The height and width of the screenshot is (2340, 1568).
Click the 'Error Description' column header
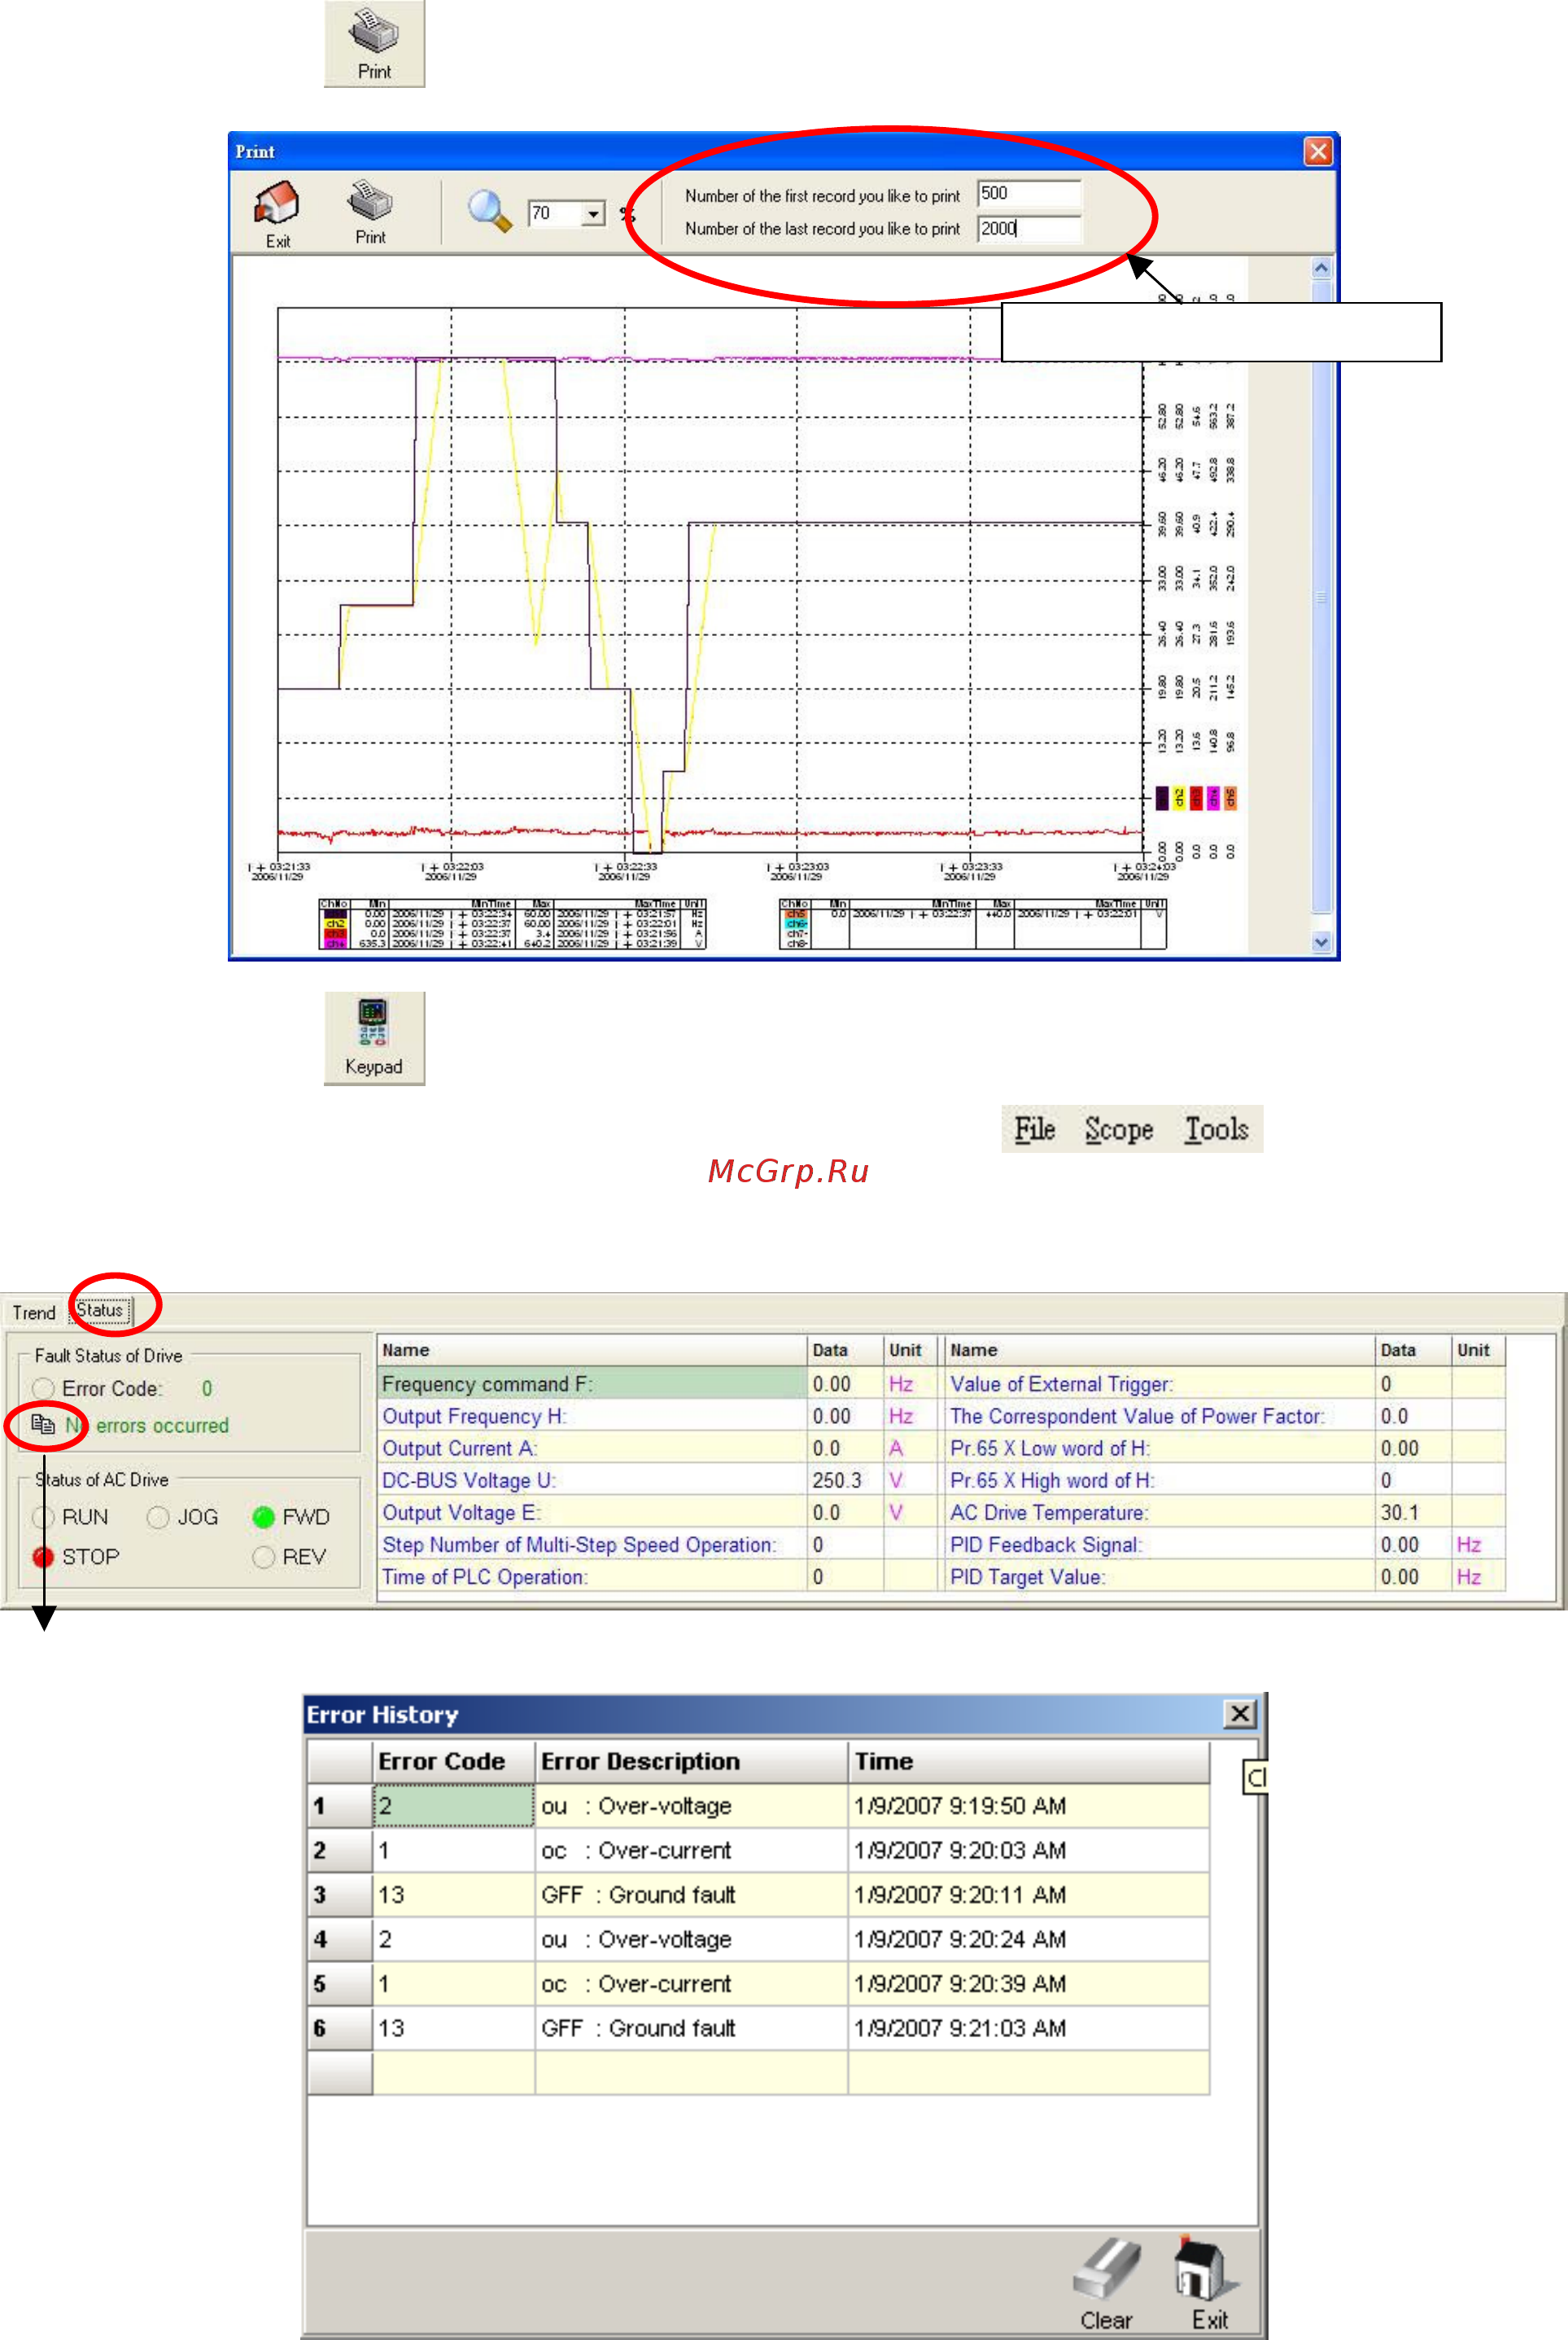pos(691,1761)
